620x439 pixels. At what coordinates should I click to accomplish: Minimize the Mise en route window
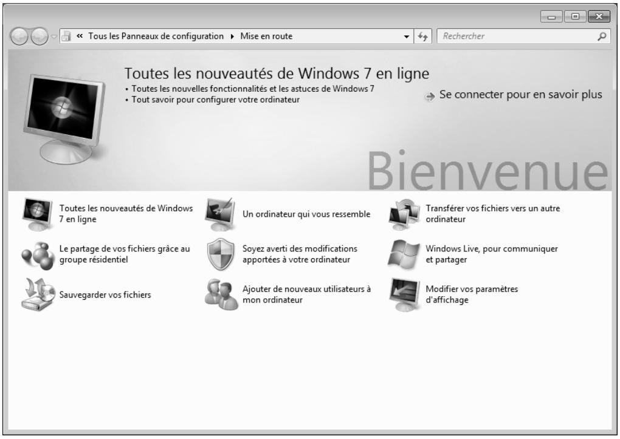click(x=551, y=16)
